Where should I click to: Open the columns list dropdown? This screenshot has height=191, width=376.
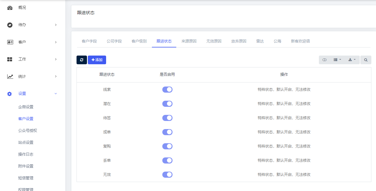[337, 60]
